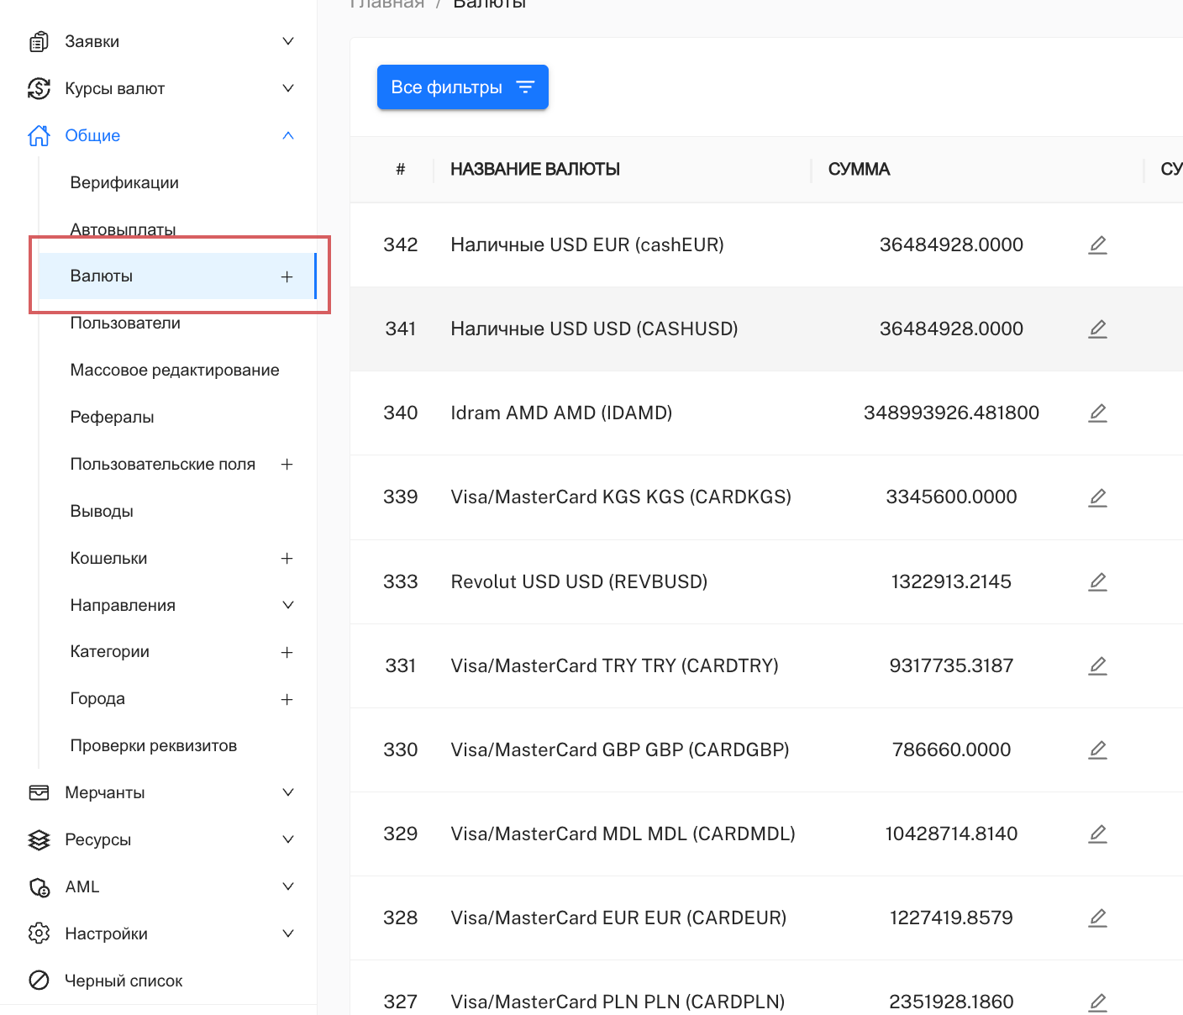The width and height of the screenshot is (1183, 1015).
Task: Collapse the Общие section chevron
Action: pos(287,135)
